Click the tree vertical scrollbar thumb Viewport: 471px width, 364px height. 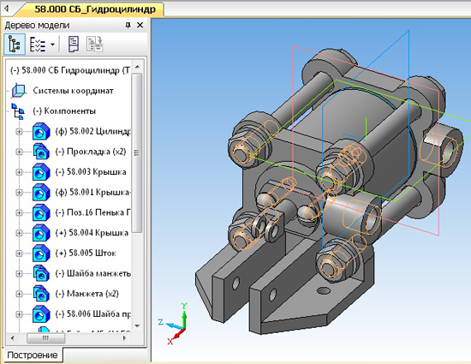pyautogui.click(x=137, y=152)
